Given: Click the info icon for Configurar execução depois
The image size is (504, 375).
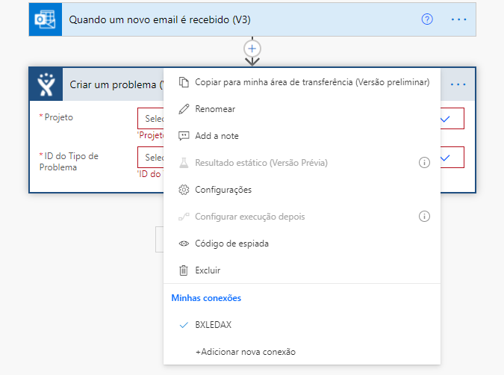Looking at the screenshot, I should 424,217.
